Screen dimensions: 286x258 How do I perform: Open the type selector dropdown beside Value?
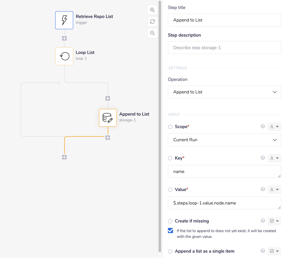pyautogui.click(x=274, y=189)
